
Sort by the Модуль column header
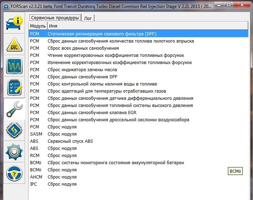38,26
